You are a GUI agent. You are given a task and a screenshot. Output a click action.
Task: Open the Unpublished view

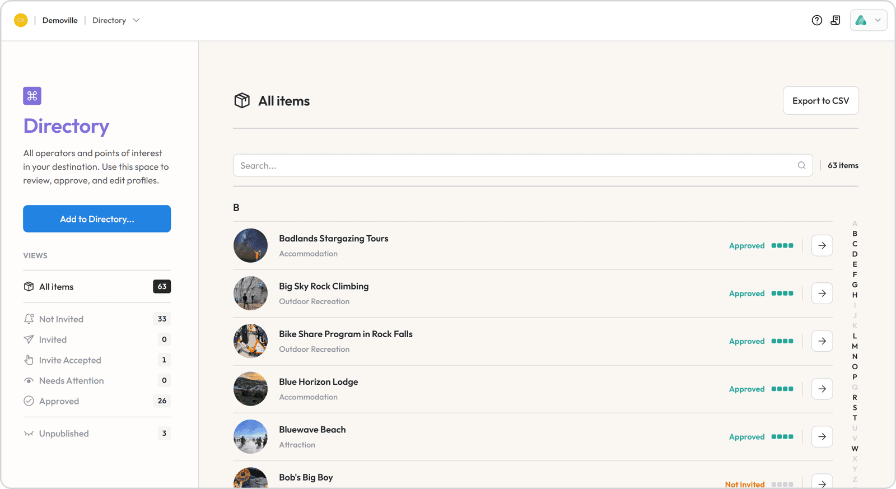tap(97, 434)
